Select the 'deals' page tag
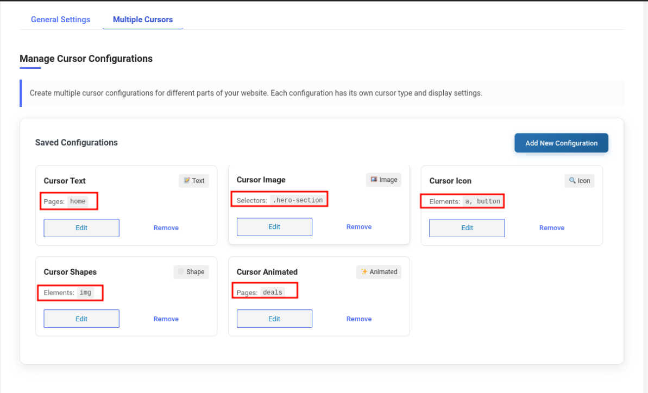 (x=273, y=293)
